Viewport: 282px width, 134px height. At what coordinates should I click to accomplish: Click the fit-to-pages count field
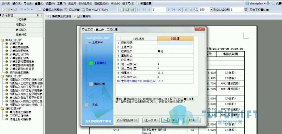click(x=237, y=10)
